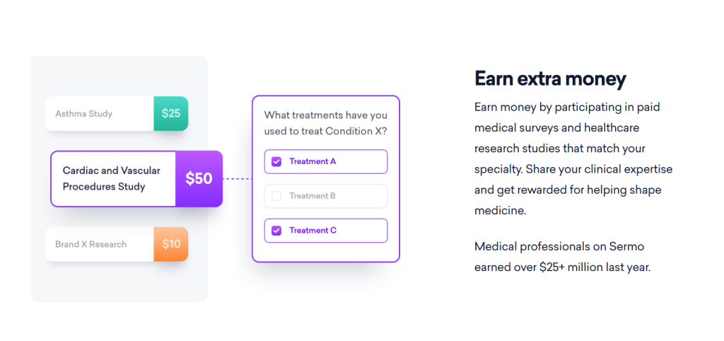Click the gray background panel behind study cards
Viewport: 724px width, 341px height.
pos(119,287)
